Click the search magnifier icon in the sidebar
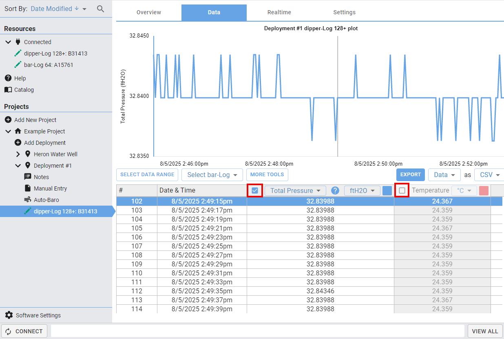The image size is (504, 339). pos(100,9)
